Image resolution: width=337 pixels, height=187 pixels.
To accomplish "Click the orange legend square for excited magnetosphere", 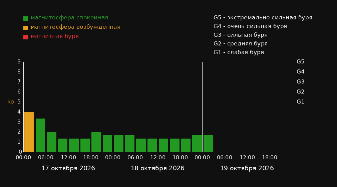I will (25, 28).
